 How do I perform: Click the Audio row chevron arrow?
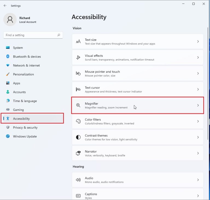point(198,180)
